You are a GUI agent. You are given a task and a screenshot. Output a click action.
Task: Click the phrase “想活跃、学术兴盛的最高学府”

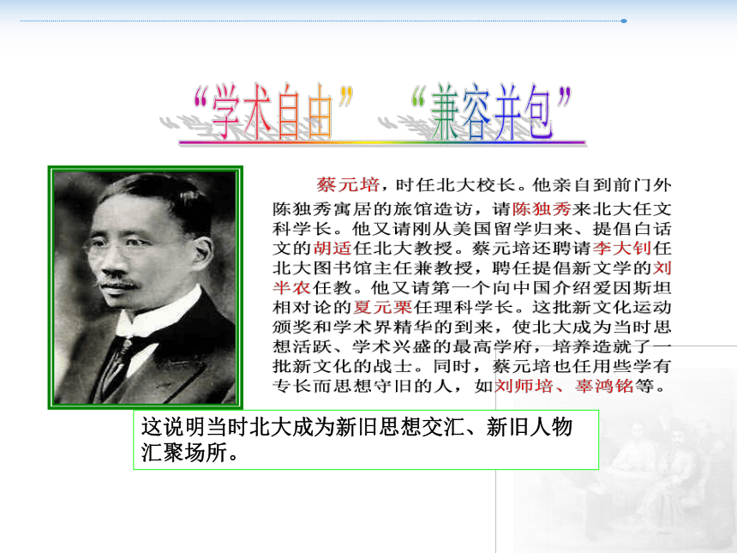point(402,346)
